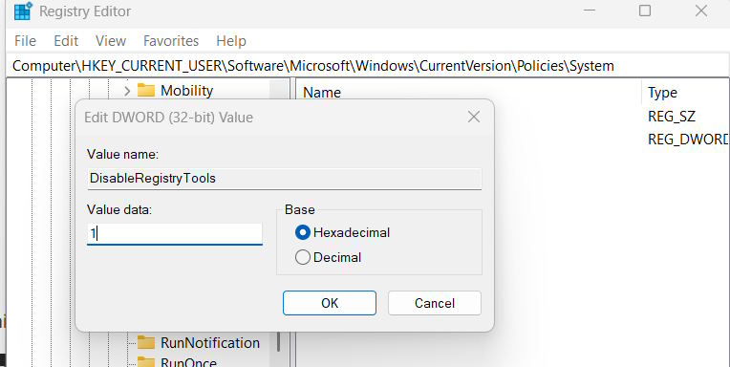This screenshot has width=730, height=367.
Task: Click the REG_DWORD type cell
Action: tap(688, 139)
